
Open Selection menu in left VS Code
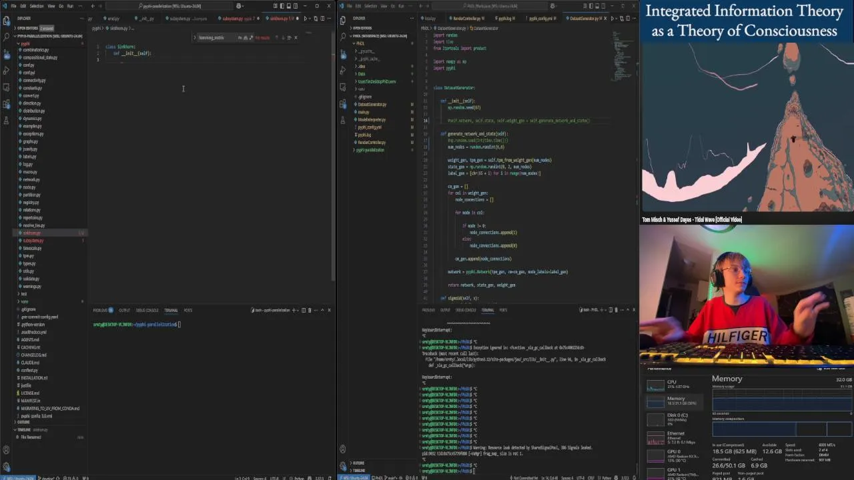(x=36, y=6)
